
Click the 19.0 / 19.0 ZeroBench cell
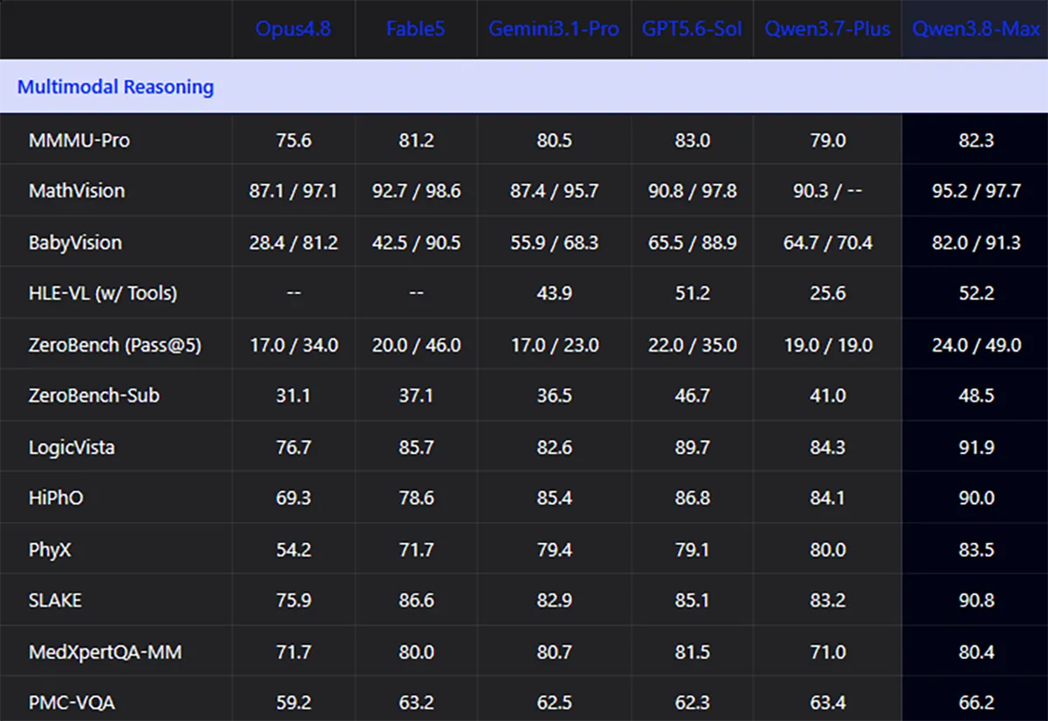pos(828,345)
